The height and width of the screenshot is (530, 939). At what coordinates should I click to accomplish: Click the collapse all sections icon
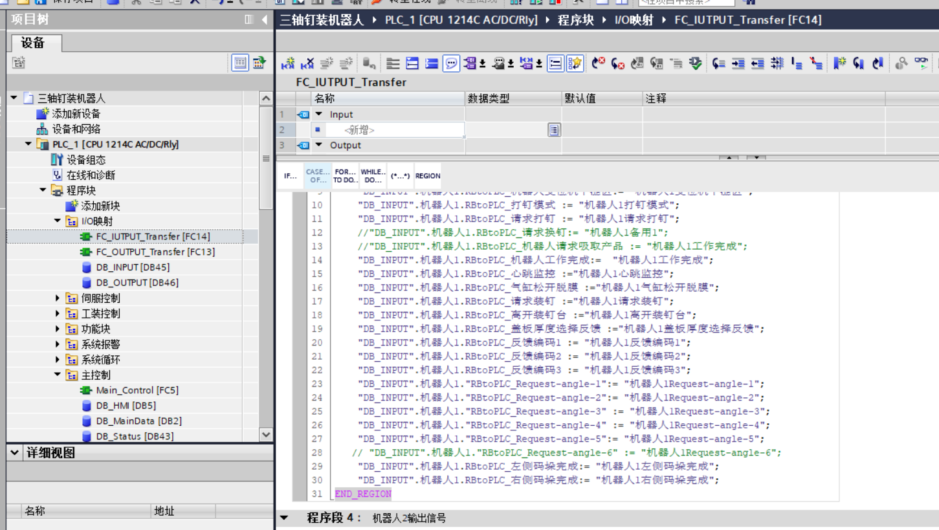(432, 63)
